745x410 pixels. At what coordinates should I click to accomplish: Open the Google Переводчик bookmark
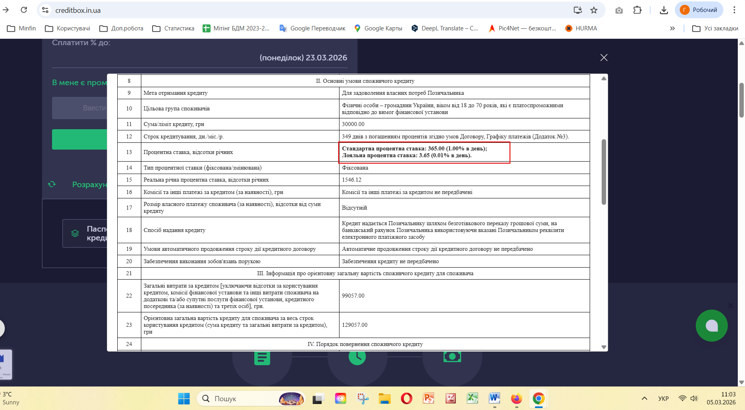(x=312, y=28)
